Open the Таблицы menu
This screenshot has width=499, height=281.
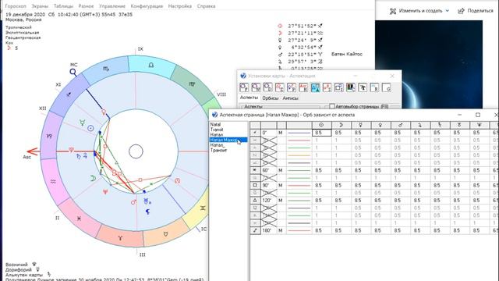(63, 6)
